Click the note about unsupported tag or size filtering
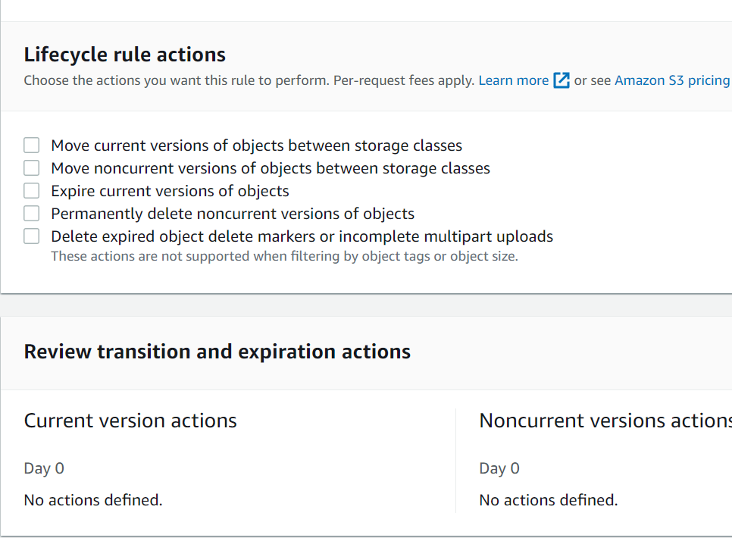The image size is (732, 538). (284, 256)
